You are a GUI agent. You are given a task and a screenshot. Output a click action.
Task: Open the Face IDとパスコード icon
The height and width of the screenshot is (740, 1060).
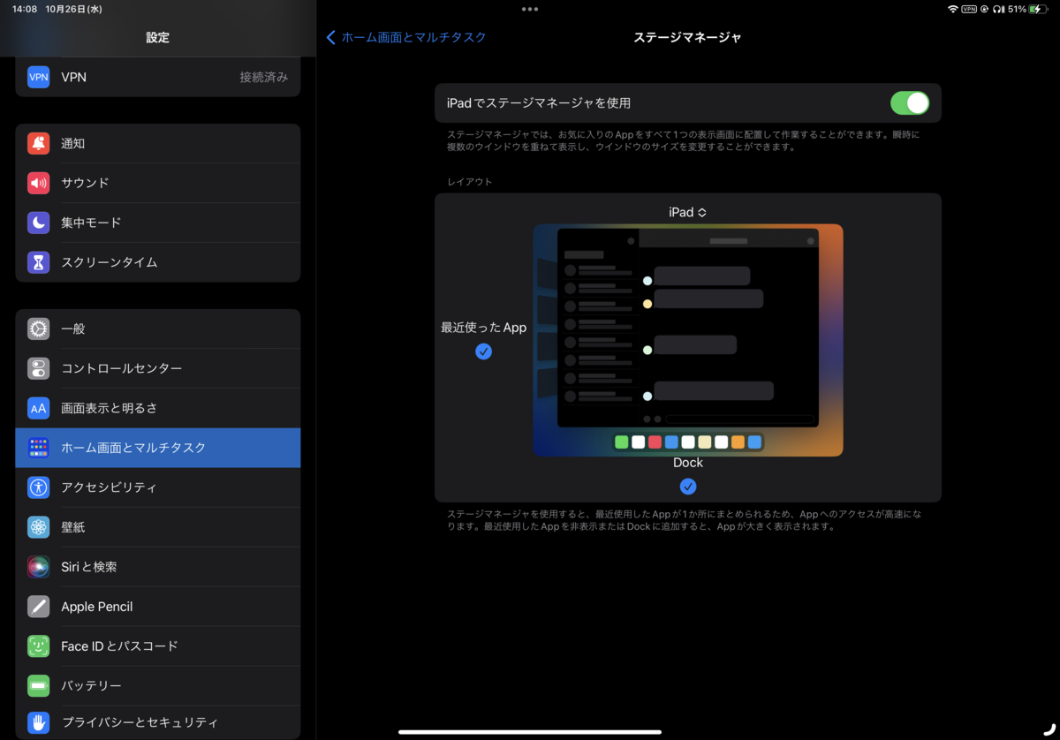(38, 646)
